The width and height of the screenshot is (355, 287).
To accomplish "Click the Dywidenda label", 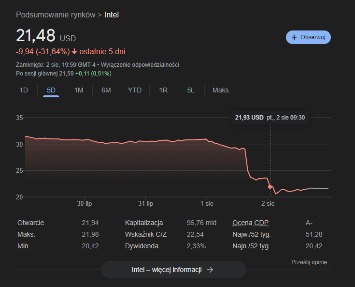I will coord(142,246).
